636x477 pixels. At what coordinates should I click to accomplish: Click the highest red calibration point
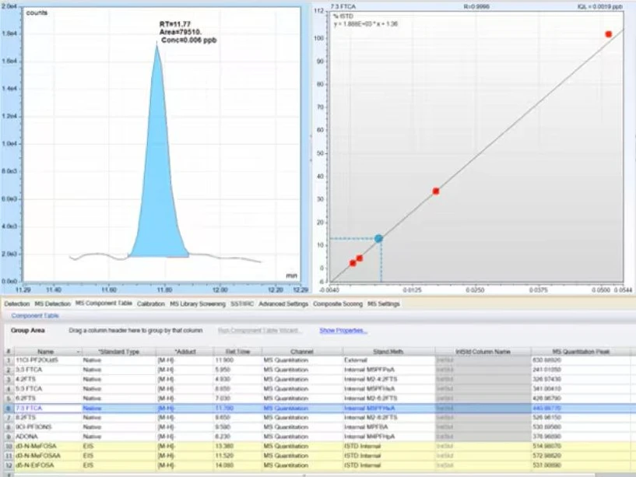(609, 34)
